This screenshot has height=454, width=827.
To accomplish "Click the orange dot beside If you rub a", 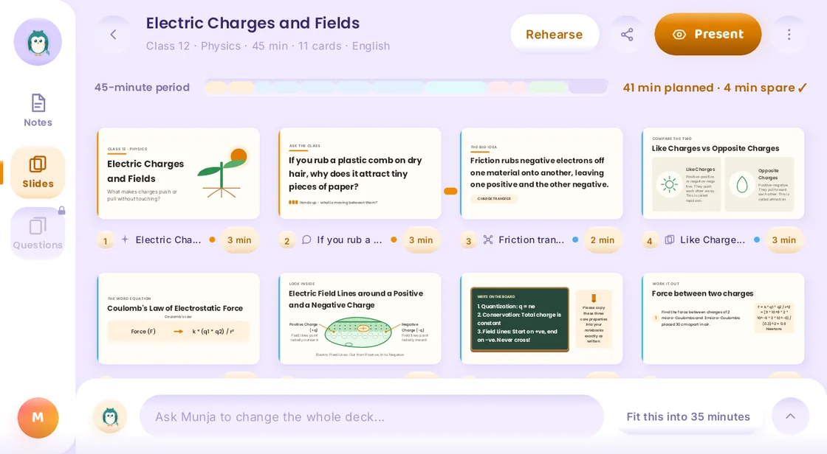I will click(394, 240).
